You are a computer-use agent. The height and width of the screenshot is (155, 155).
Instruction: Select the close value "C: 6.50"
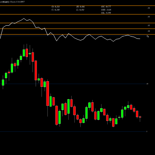point(55,10)
